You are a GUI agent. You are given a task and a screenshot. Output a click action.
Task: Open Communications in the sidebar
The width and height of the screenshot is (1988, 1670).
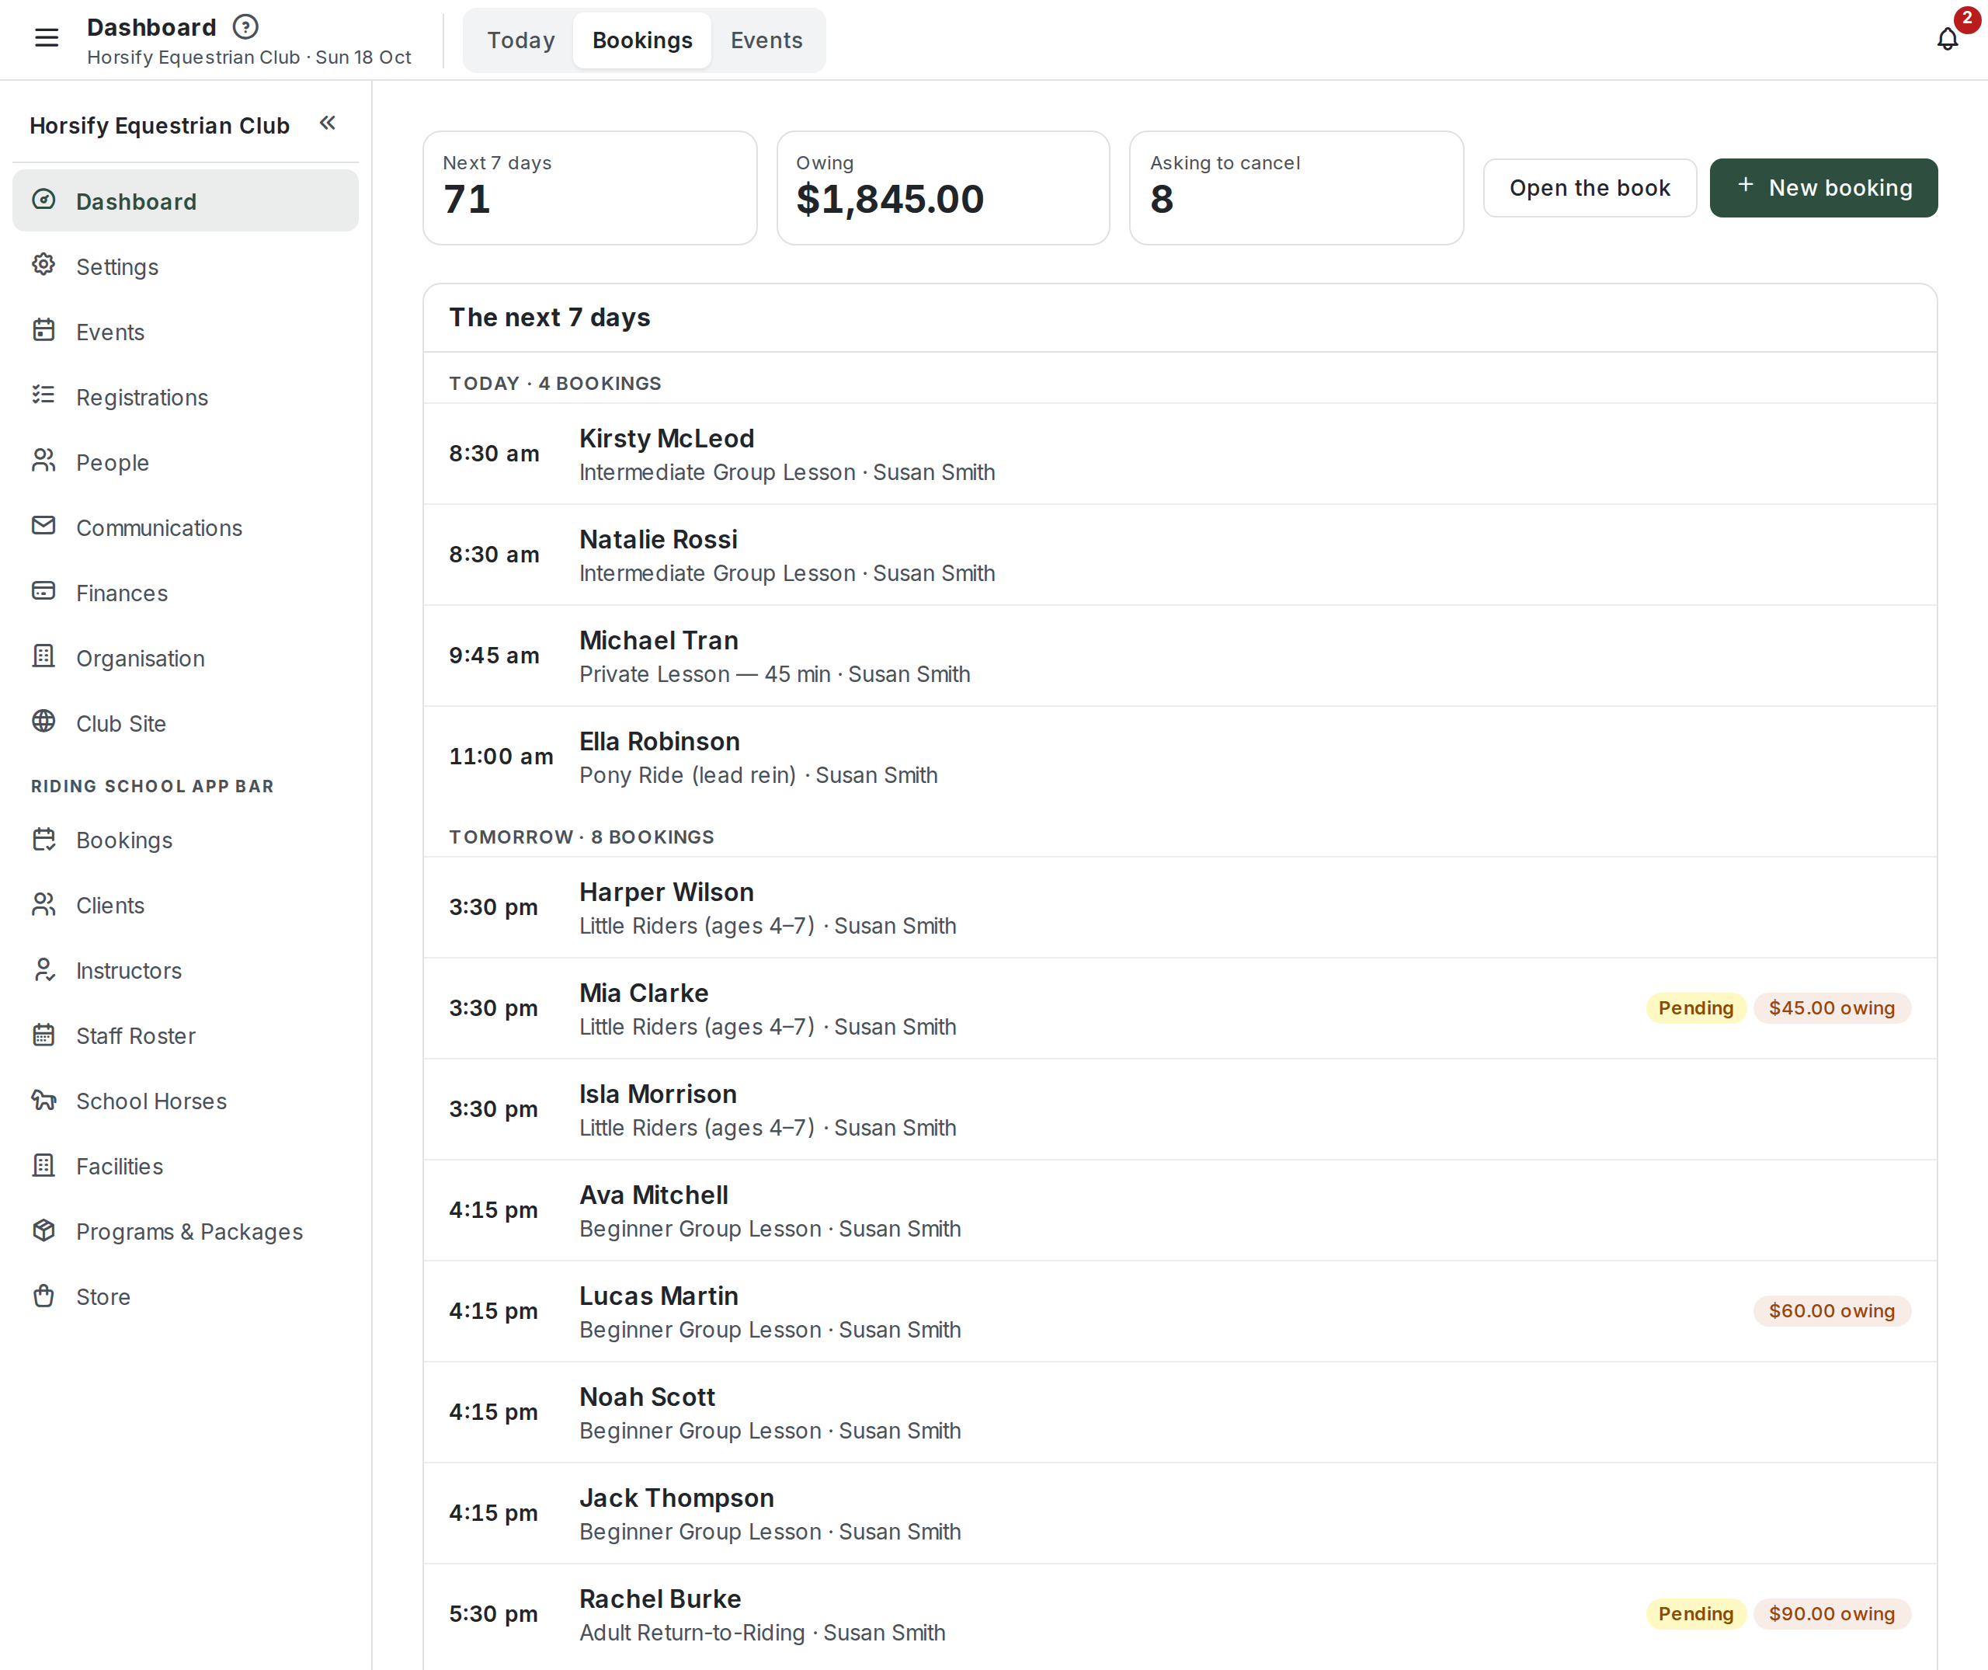pyautogui.click(x=186, y=528)
